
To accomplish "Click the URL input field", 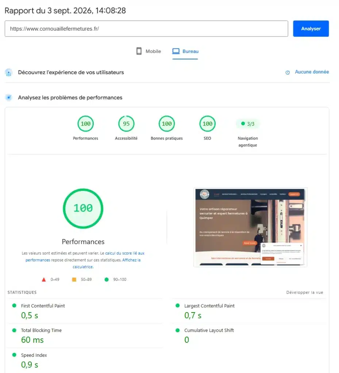I will click(146, 28).
